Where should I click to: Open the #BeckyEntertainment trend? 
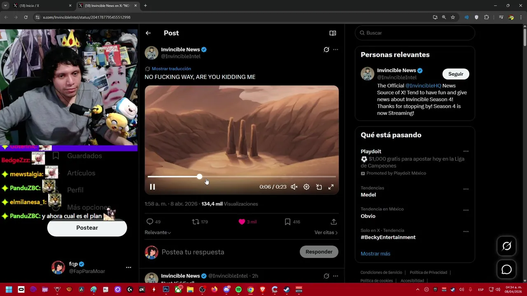click(388, 237)
